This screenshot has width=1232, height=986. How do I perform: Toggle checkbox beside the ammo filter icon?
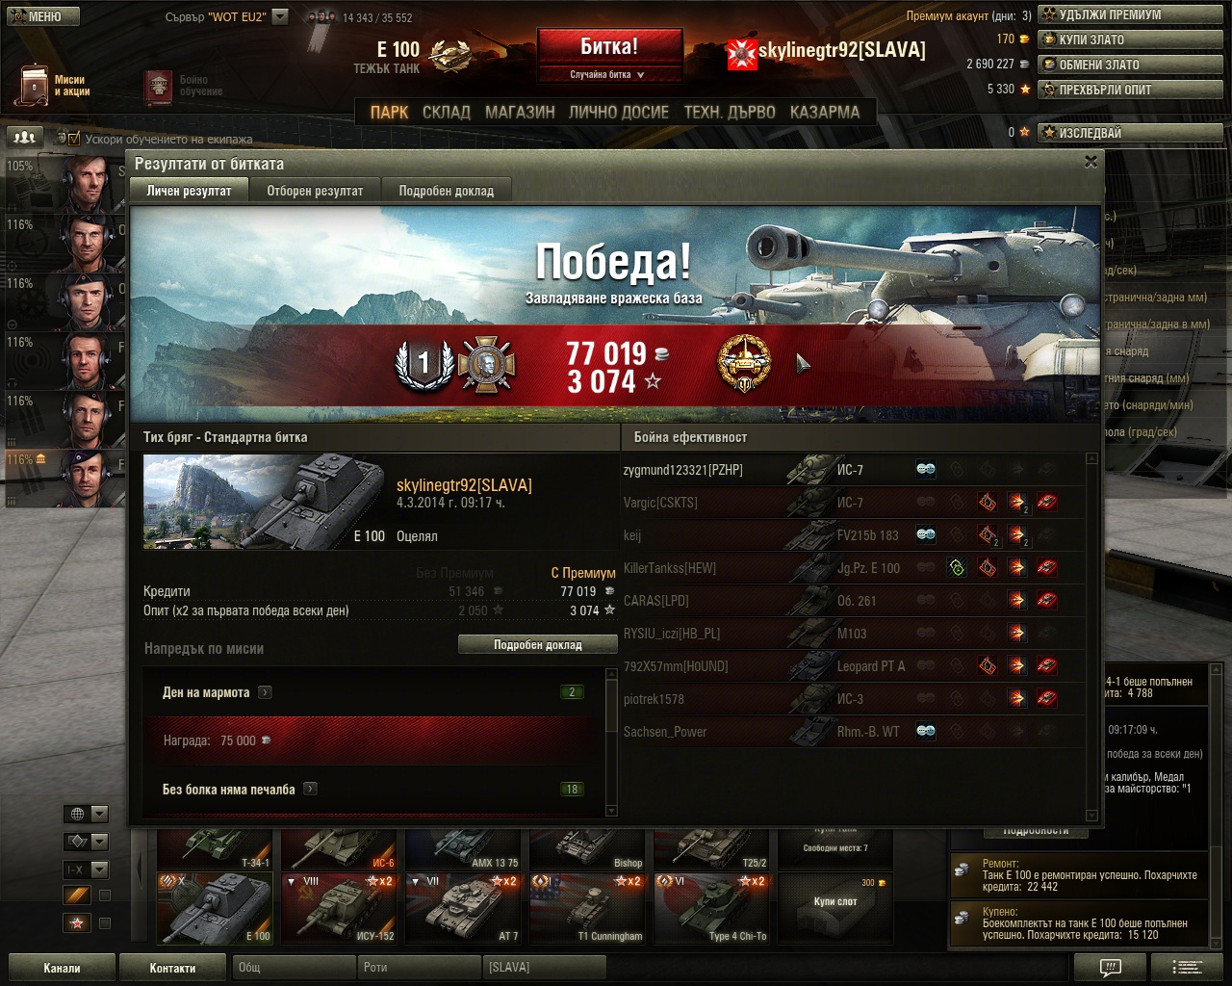[x=105, y=895]
